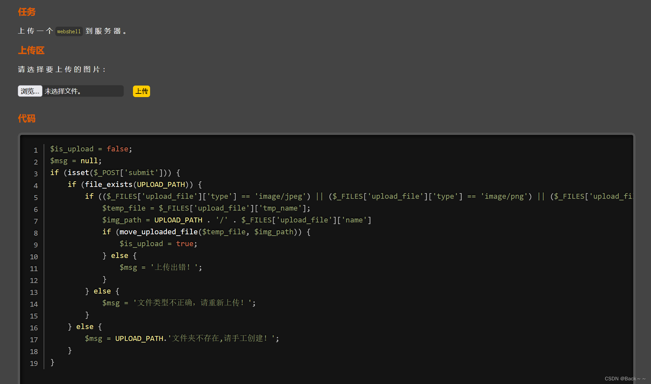
Task: Click the webshell code label
Action: point(69,31)
